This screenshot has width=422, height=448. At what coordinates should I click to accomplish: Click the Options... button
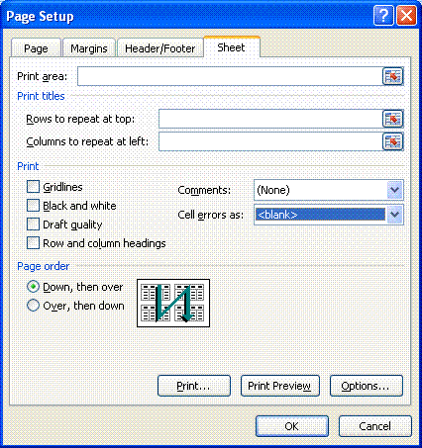tap(366, 386)
